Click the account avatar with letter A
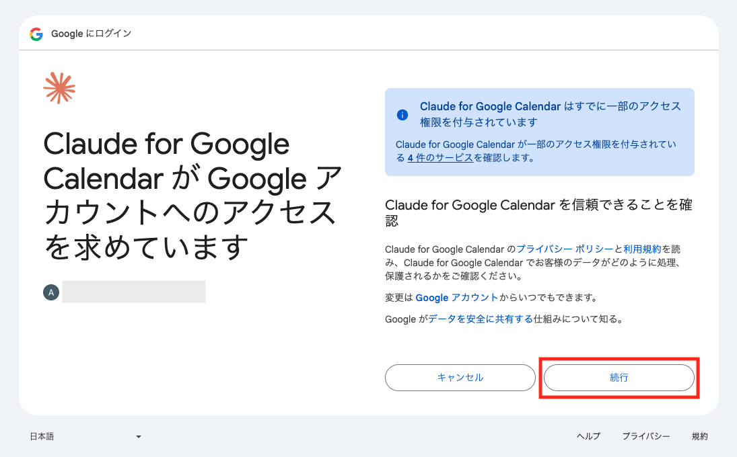 click(x=51, y=292)
